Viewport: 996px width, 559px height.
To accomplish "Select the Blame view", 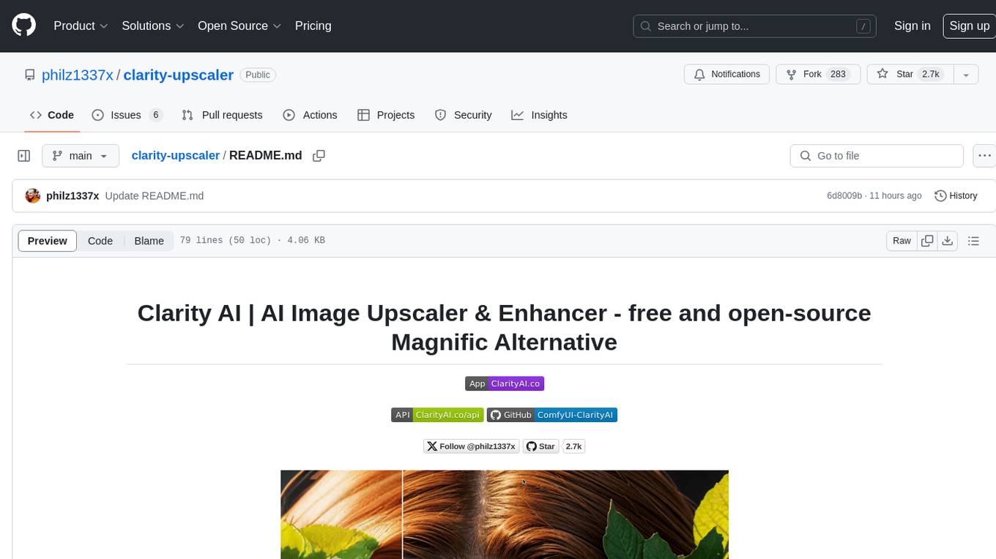I will [x=149, y=241].
